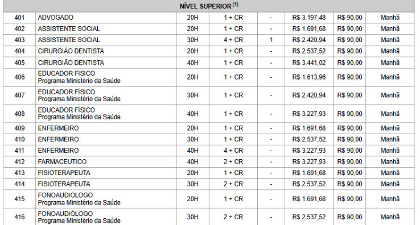Click the NÍVEL SUPERIOR table header
This screenshot has height=225, width=420.
[209, 6]
